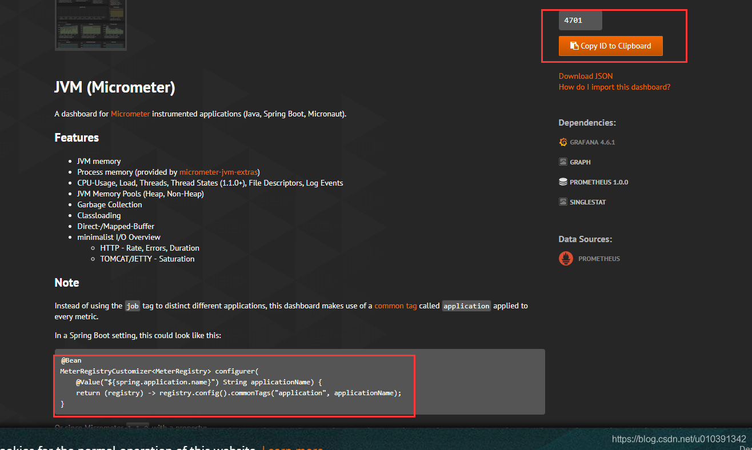Click the Prometheus flame icon under Data Sources
This screenshot has width=752, height=450.
click(566, 259)
